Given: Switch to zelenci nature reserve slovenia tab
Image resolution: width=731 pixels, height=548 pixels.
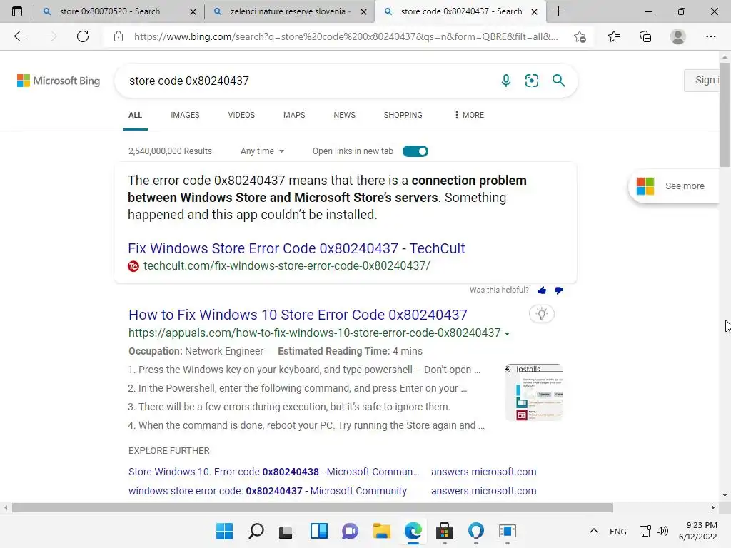Looking at the screenshot, I should point(288,11).
